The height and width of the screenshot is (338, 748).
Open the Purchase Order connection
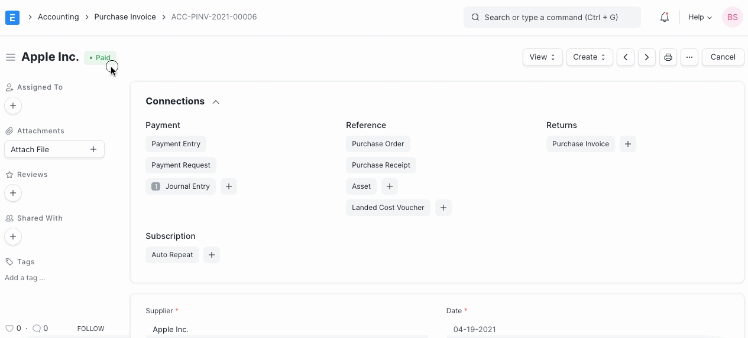[378, 144]
